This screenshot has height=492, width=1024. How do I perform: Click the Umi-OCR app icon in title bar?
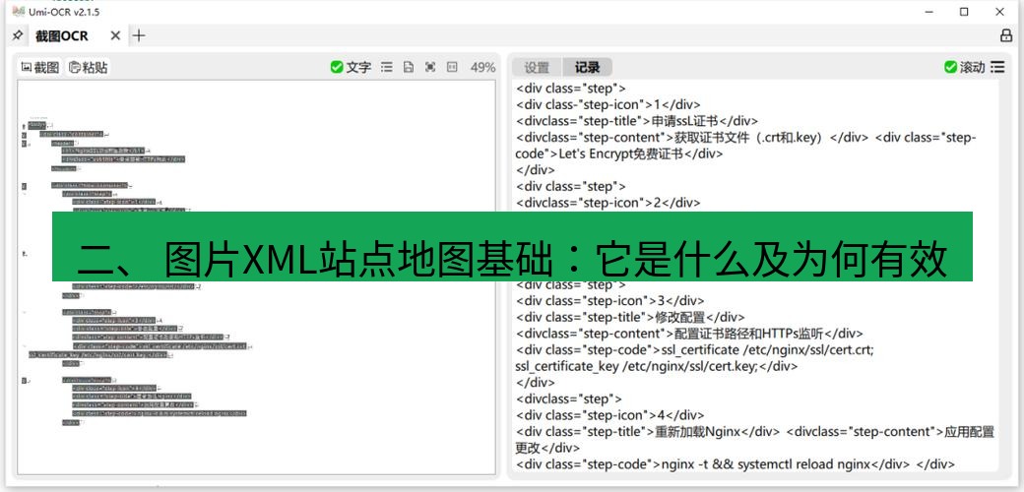tap(19, 11)
